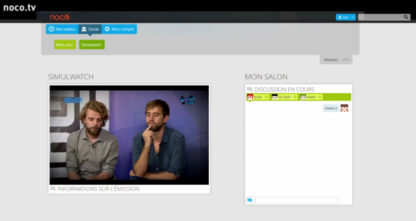Click the Simulwatch video player
This screenshot has height=221, width=416.
coord(129,135)
